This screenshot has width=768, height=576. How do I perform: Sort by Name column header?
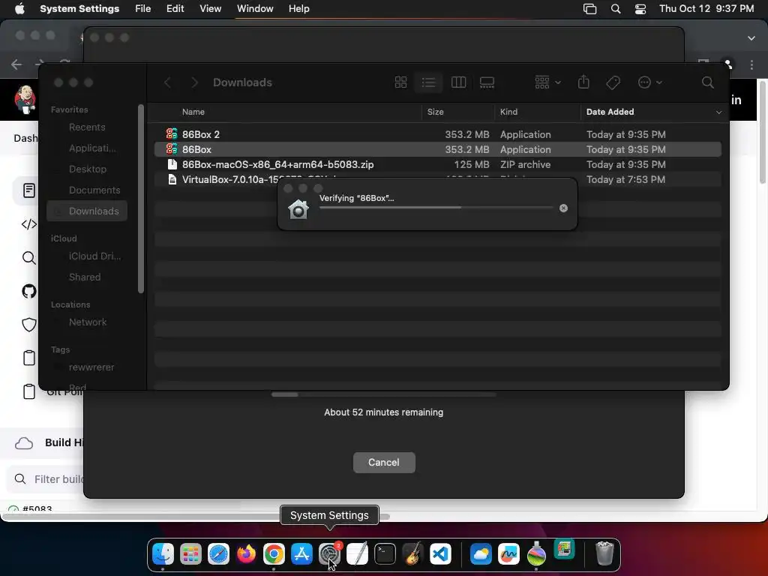[x=193, y=112]
